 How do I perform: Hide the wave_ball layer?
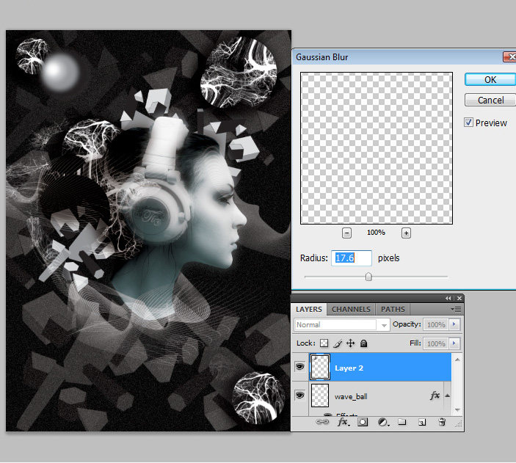(299, 395)
